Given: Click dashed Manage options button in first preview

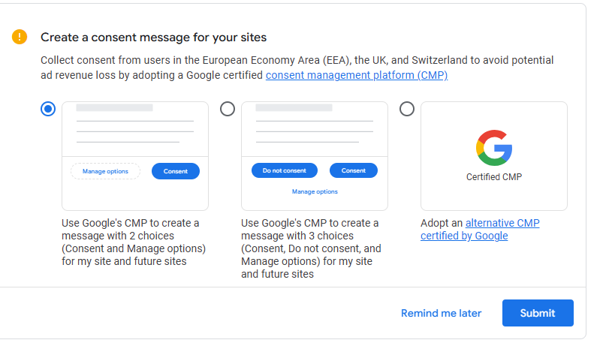Looking at the screenshot, I should (x=105, y=171).
